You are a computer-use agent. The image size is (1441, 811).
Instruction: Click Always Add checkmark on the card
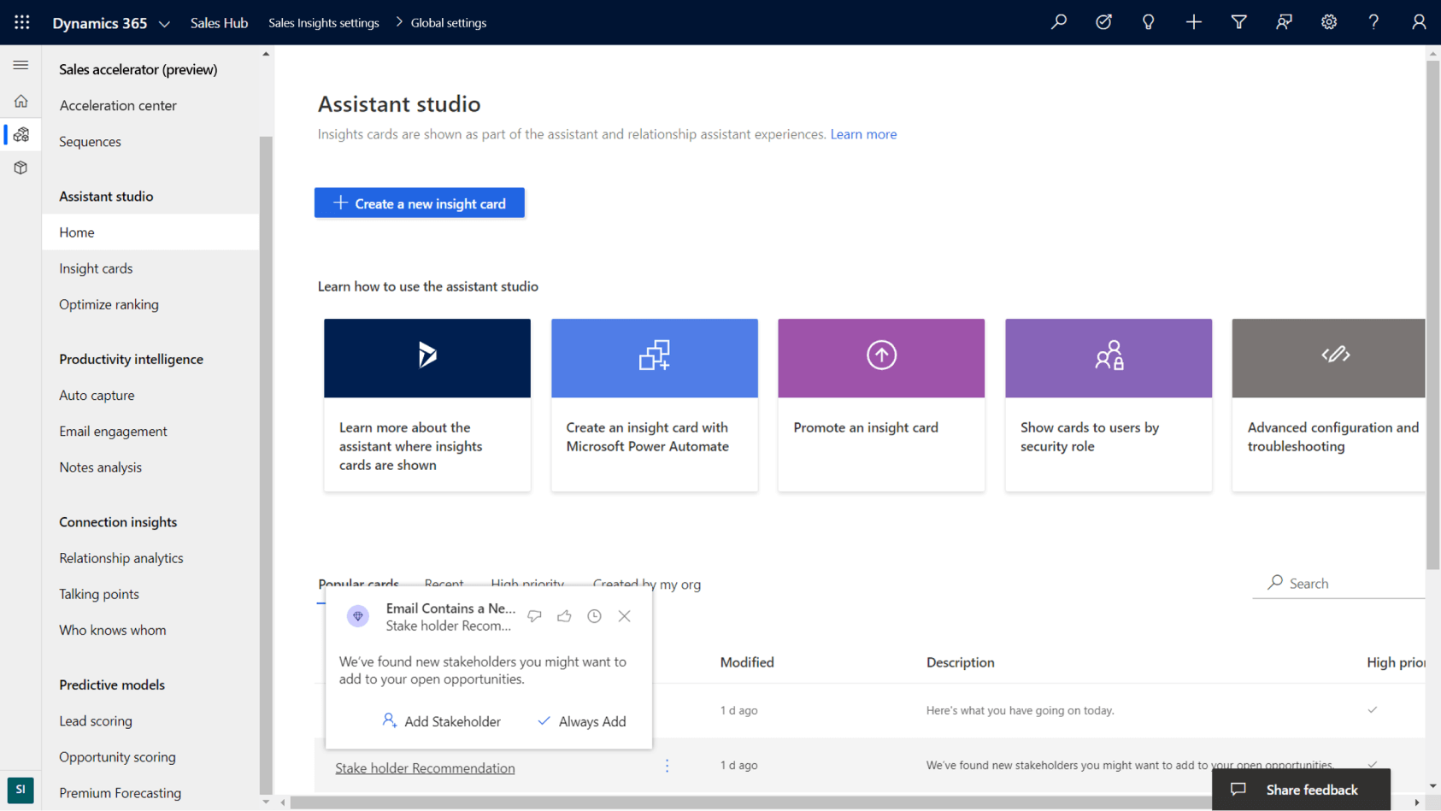581,721
